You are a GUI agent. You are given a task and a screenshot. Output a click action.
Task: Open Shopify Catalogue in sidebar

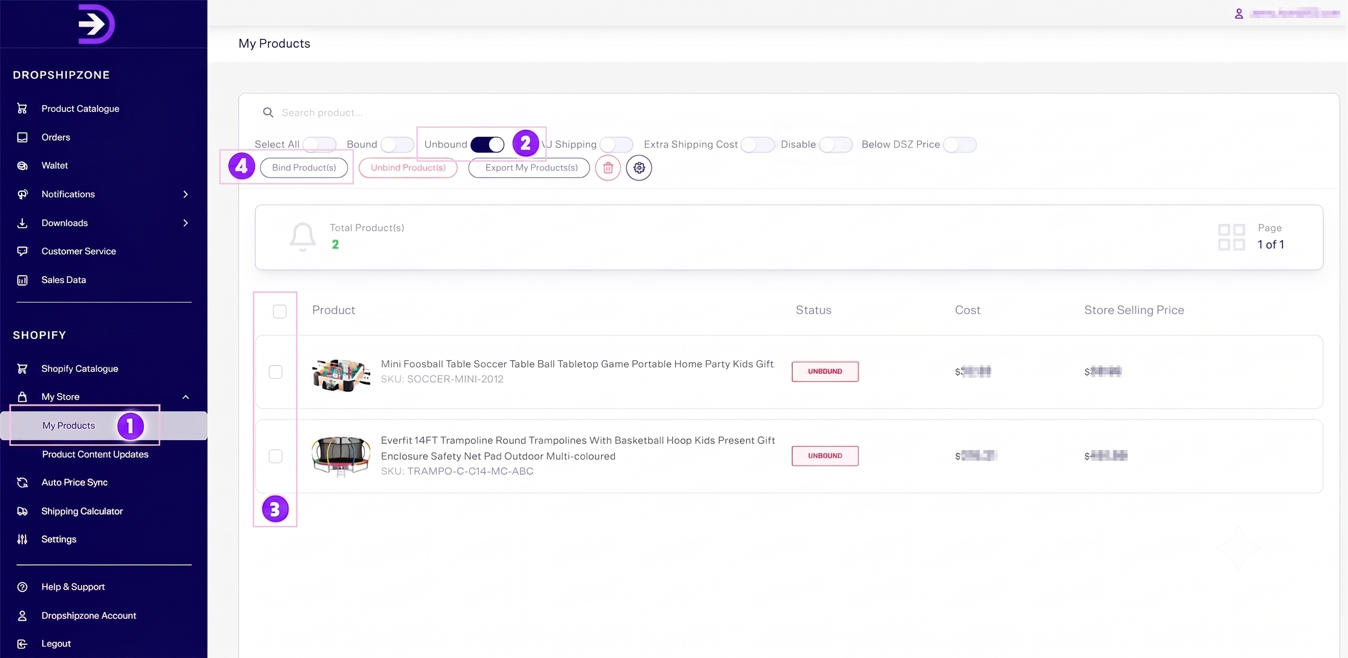(80, 368)
